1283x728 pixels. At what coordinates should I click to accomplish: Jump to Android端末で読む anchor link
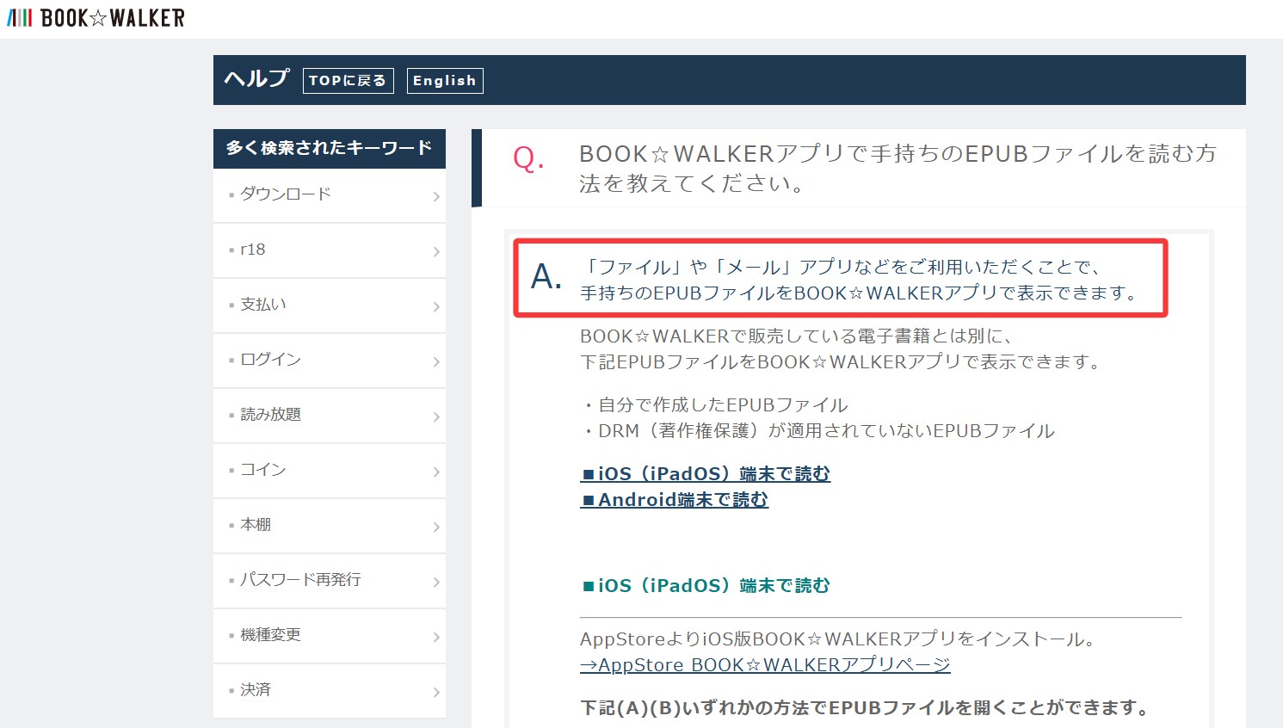[x=674, y=500]
